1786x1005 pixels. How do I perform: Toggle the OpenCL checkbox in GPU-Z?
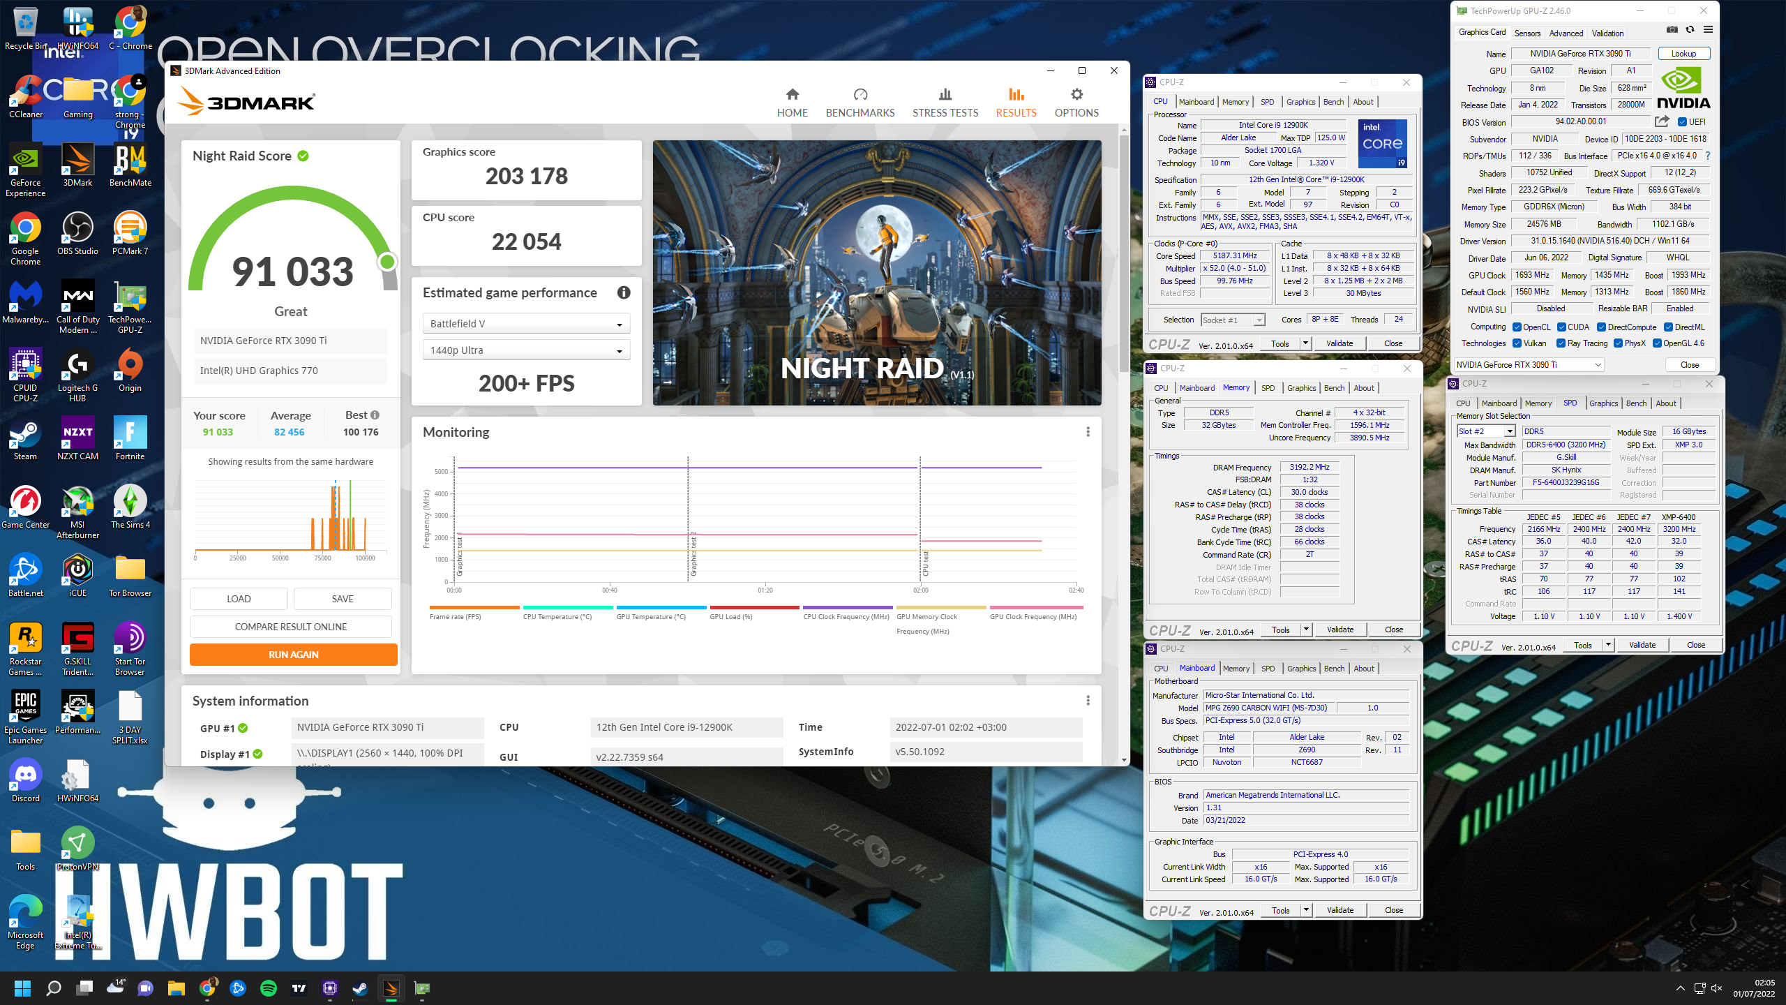click(x=1517, y=327)
